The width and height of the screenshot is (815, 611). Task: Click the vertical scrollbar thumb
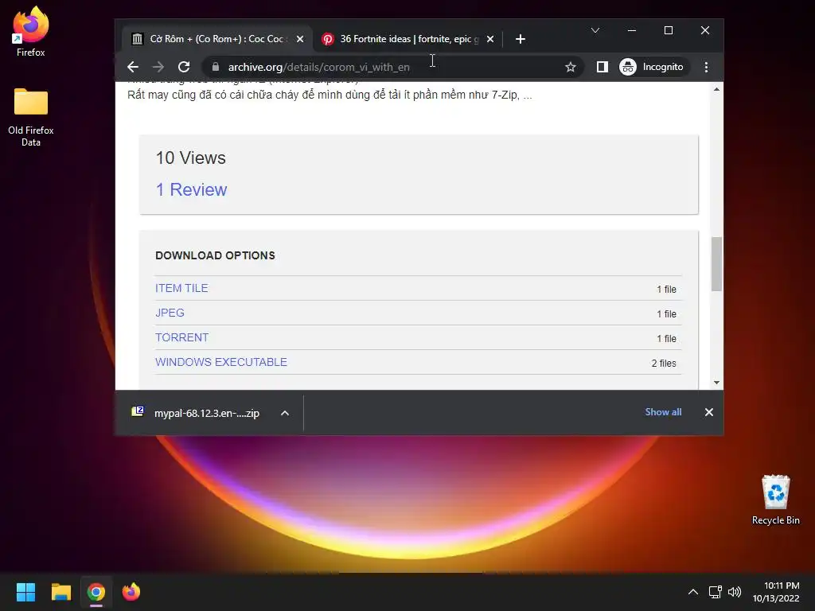pos(717,264)
